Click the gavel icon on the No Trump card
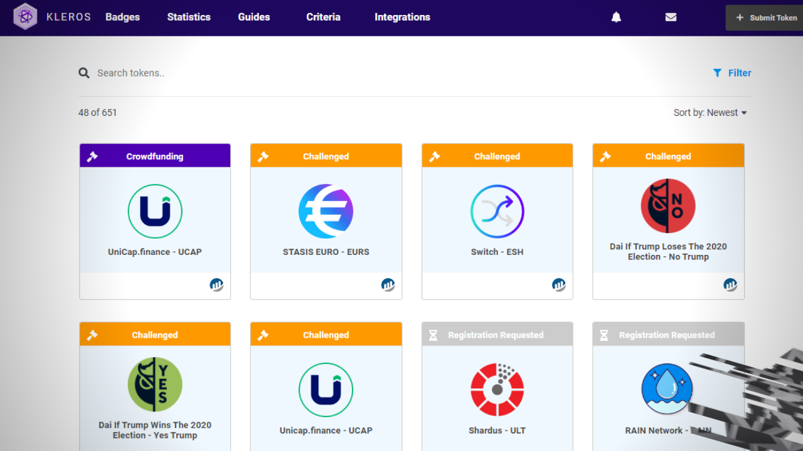The image size is (803, 451). (605, 157)
